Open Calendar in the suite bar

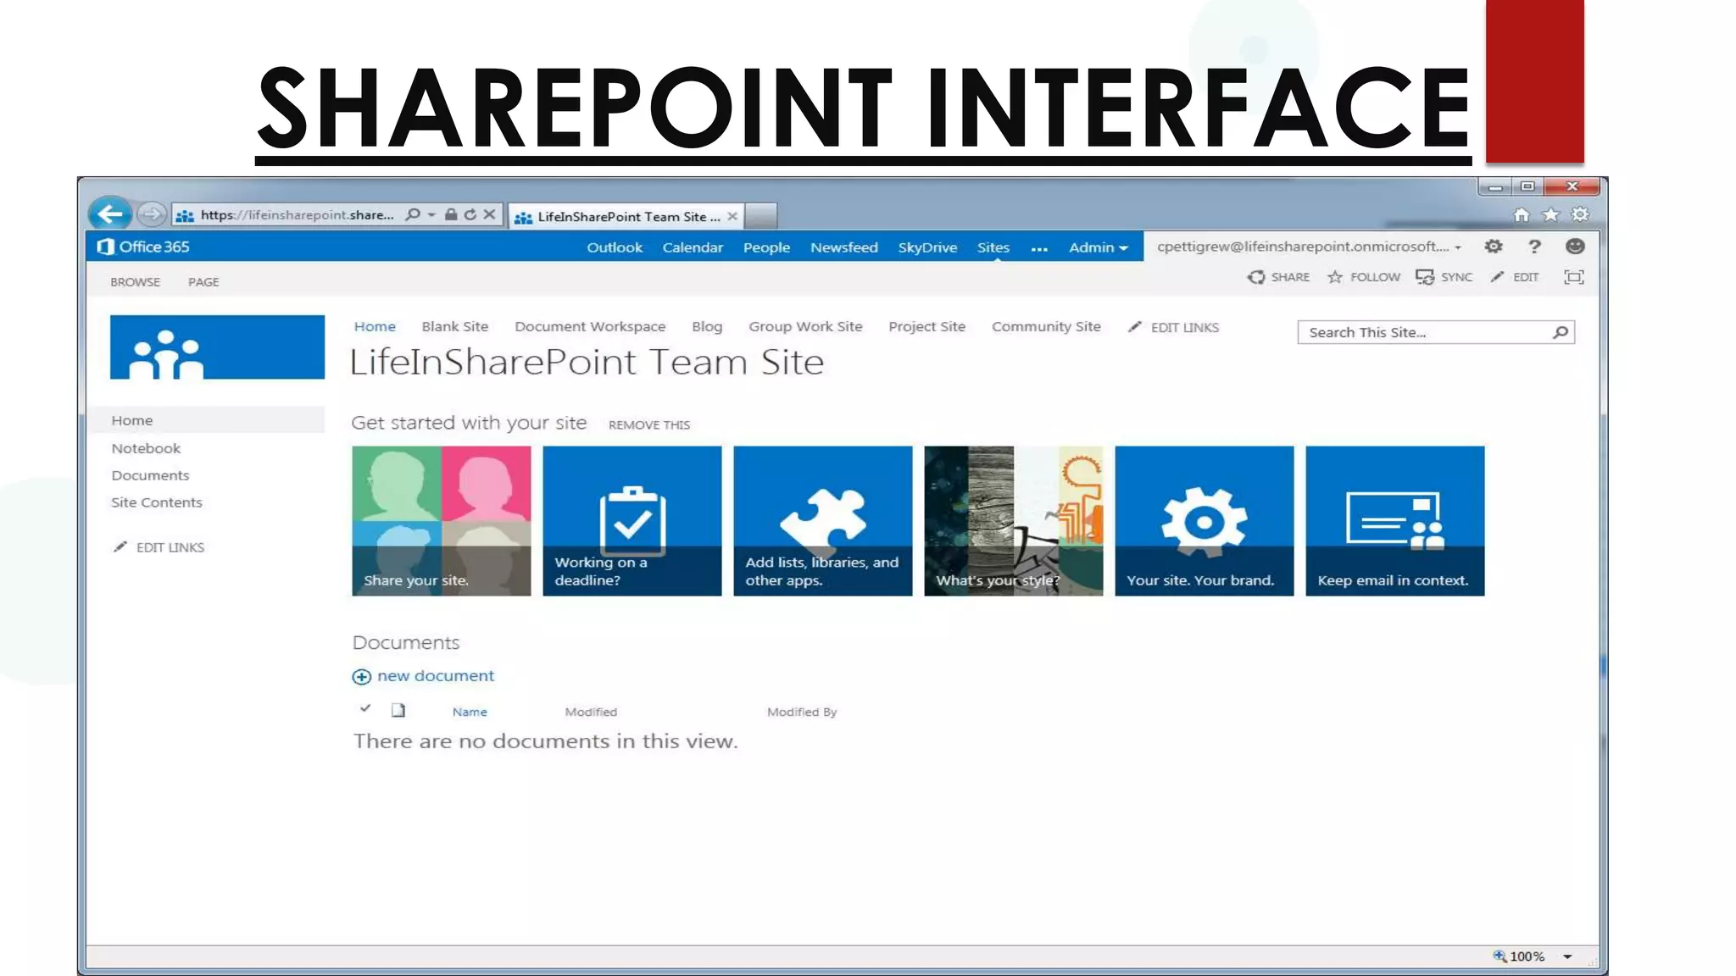tap(693, 247)
